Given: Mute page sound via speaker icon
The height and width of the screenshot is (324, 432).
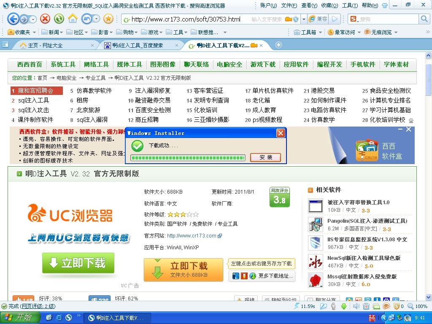Looking at the screenshot, I should pyautogui.click(x=356, y=306).
